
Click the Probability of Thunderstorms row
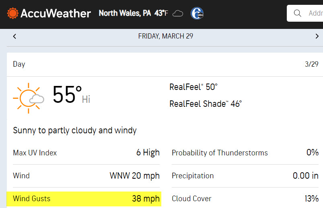pos(245,153)
